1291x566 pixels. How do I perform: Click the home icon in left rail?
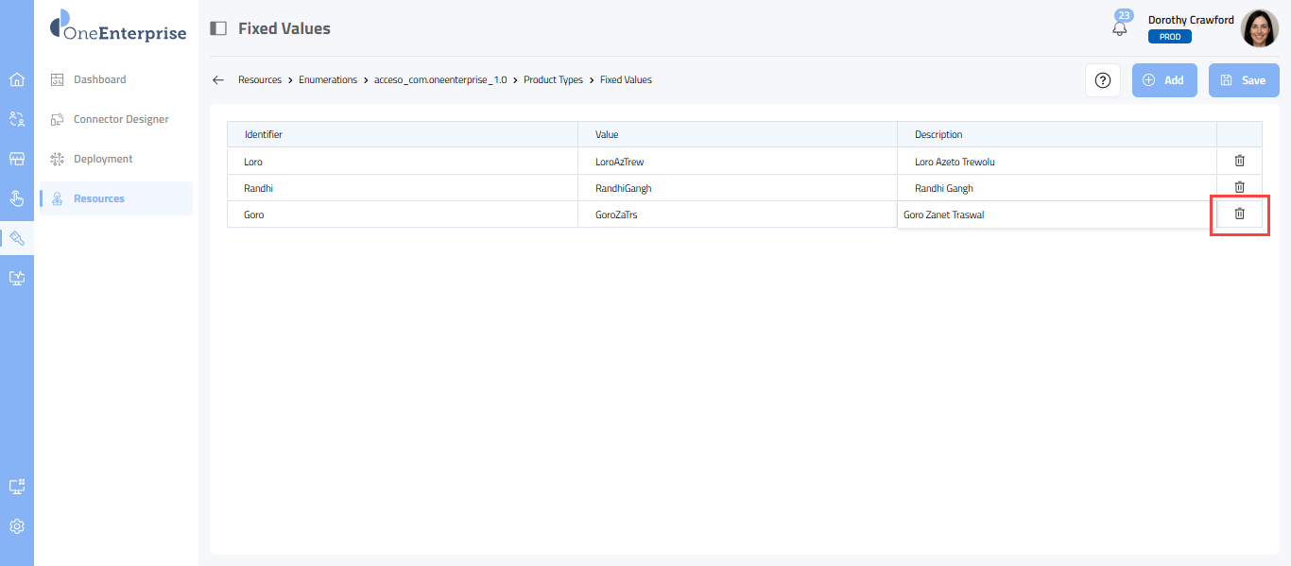tap(17, 79)
